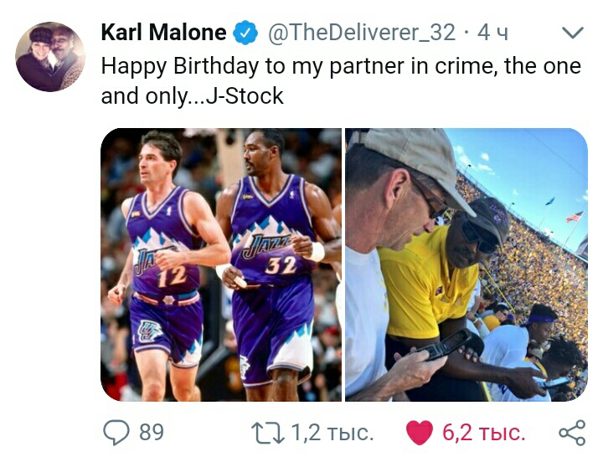Screen dimensions: 603x462
Task: Click jersey number 32 in the photo
Action: point(282,264)
